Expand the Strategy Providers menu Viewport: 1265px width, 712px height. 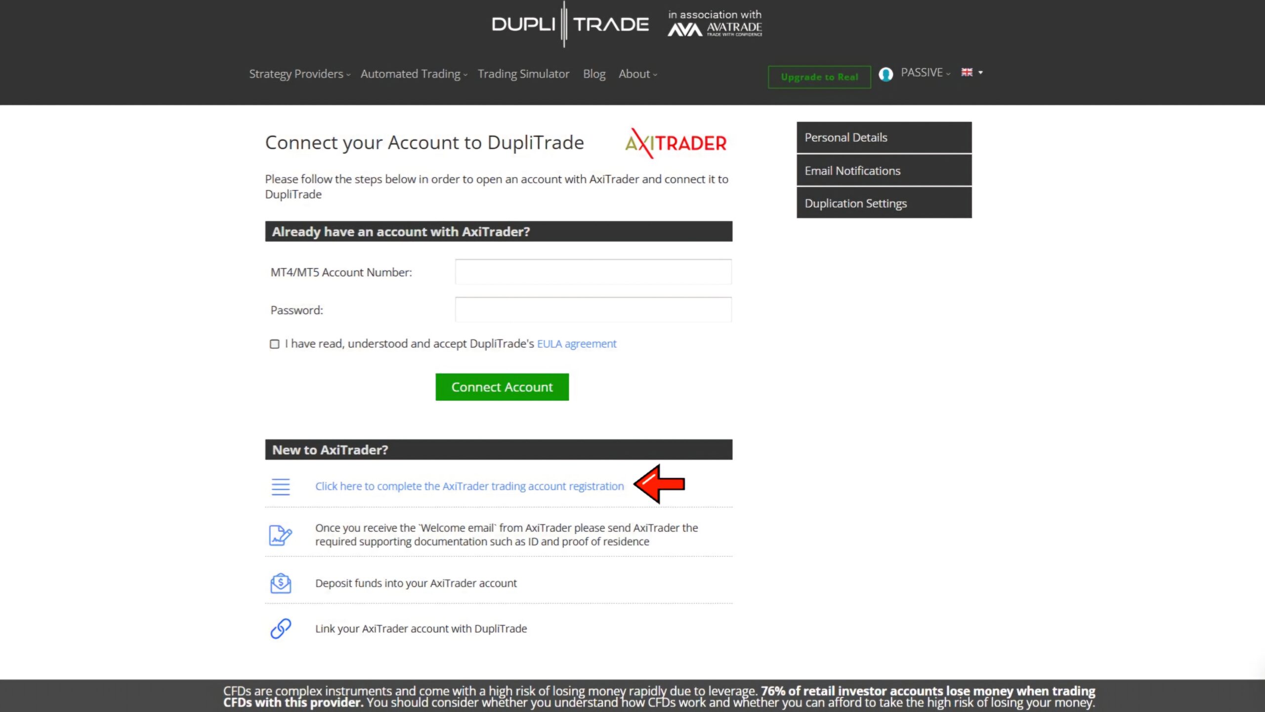pyautogui.click(x=299, y=74)
